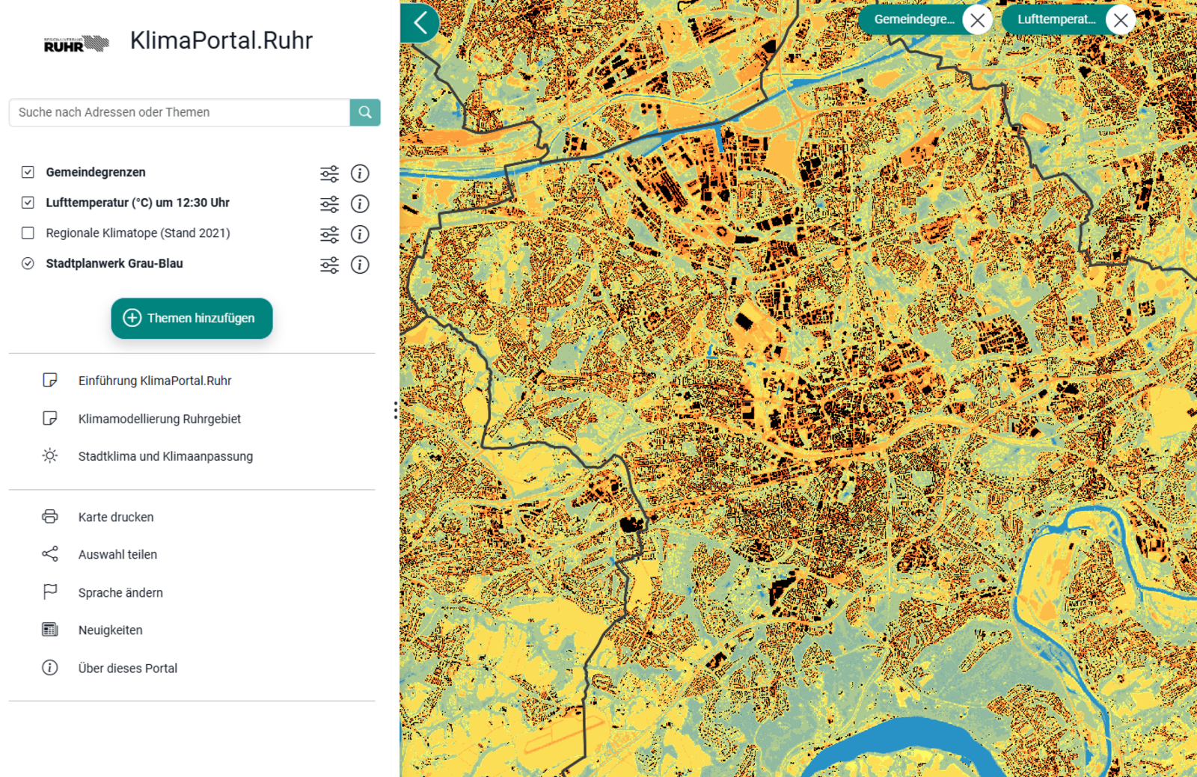Disable the Lufttemperatur um 12:30 Uhr layer
The height and width of the screenshot is (777, 1197).
pos(28,203)
